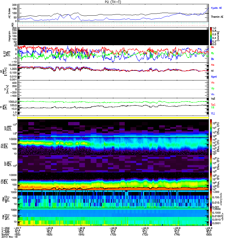Pick the FBK scm nT color bar

click(x=211, y=217)
